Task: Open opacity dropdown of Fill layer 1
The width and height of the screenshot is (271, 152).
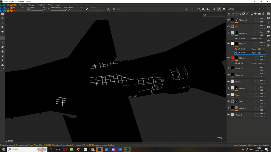Action: [262, 110]
